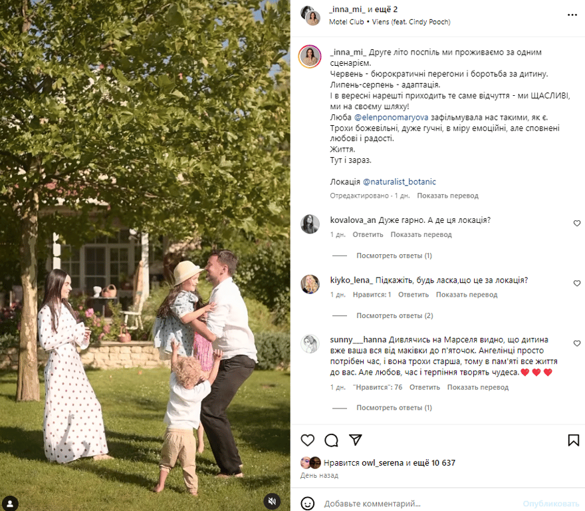The image size is (585, 511).
Task: Expand replies under sunny___hanna's comment
Action: tap(394, 407)
